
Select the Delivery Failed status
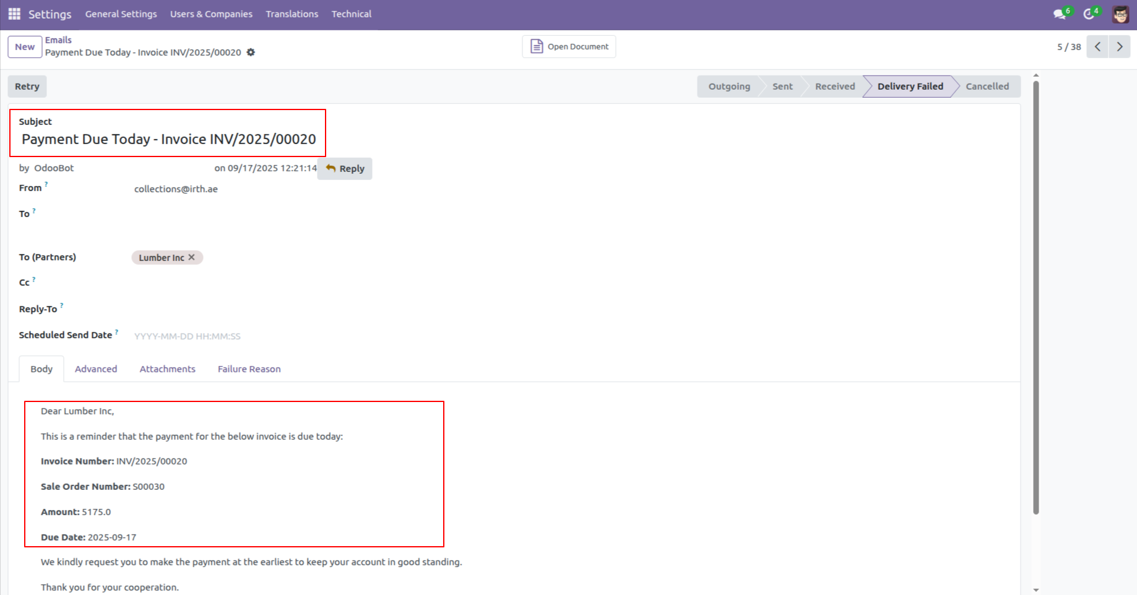[x=910, y=87]
